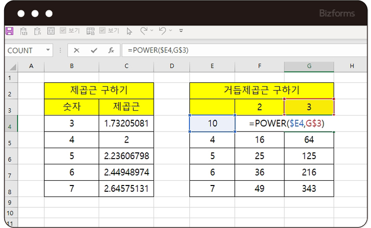Open Customize Quick Access Toolbar dropdown
The width and height of the screenshot is (371, 228).
(181, 31)
